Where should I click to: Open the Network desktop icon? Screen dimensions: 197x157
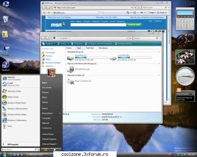pos(6,51)
